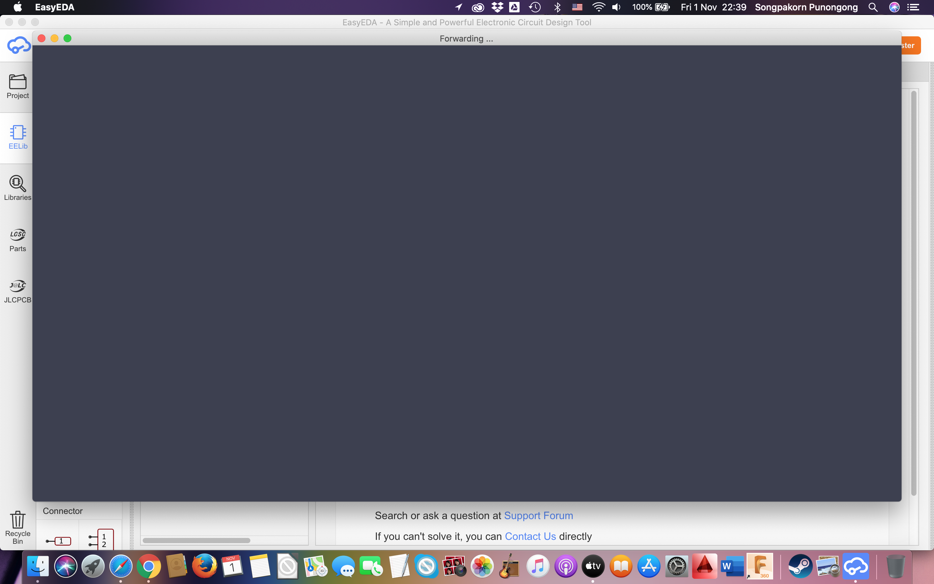The height and width of the screenshot is (584, 934).
Task: Open the Libraries search panel
Action: [18, 189]
